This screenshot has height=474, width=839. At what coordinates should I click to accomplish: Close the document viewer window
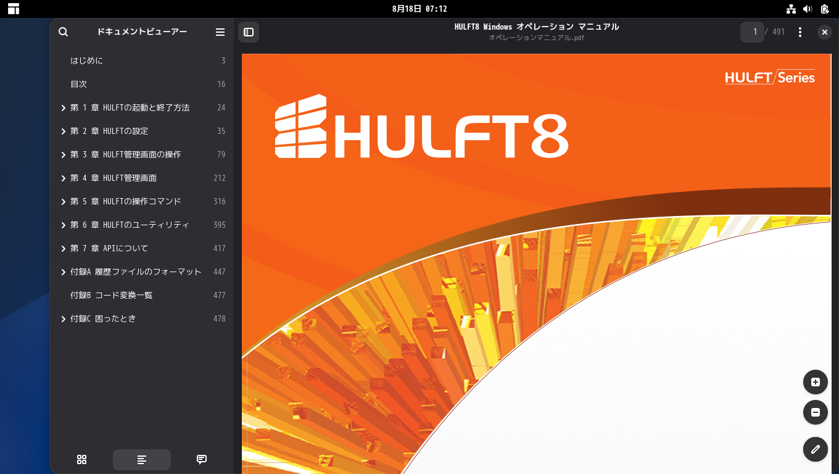tap(825, 32)
